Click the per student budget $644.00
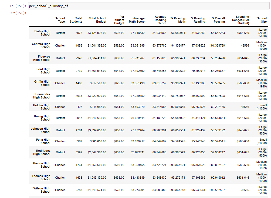The width and height of the screenshot is (271, 198). pos(119,71)
